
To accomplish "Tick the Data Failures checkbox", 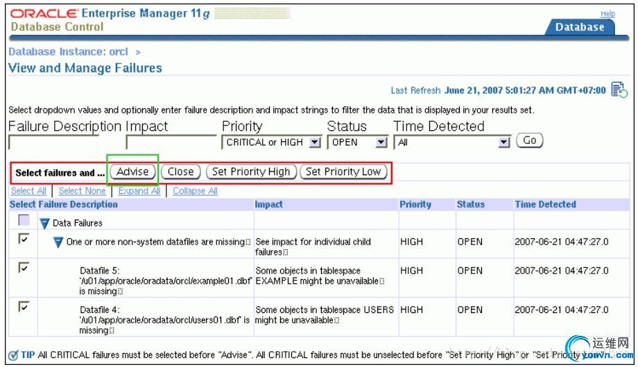I will pyautogui.click(x=24, y=220).
